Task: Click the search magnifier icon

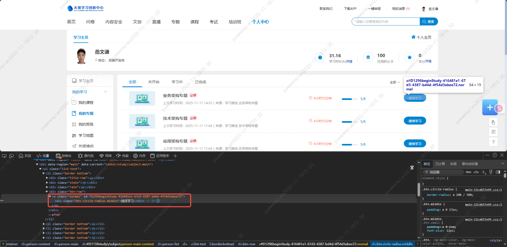Action: pyautogui.click(x=424, y=21)
